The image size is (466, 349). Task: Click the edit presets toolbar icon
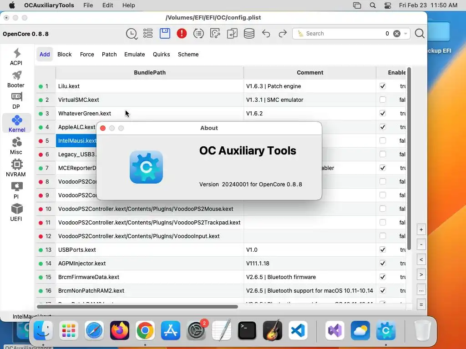click(215, 34)
